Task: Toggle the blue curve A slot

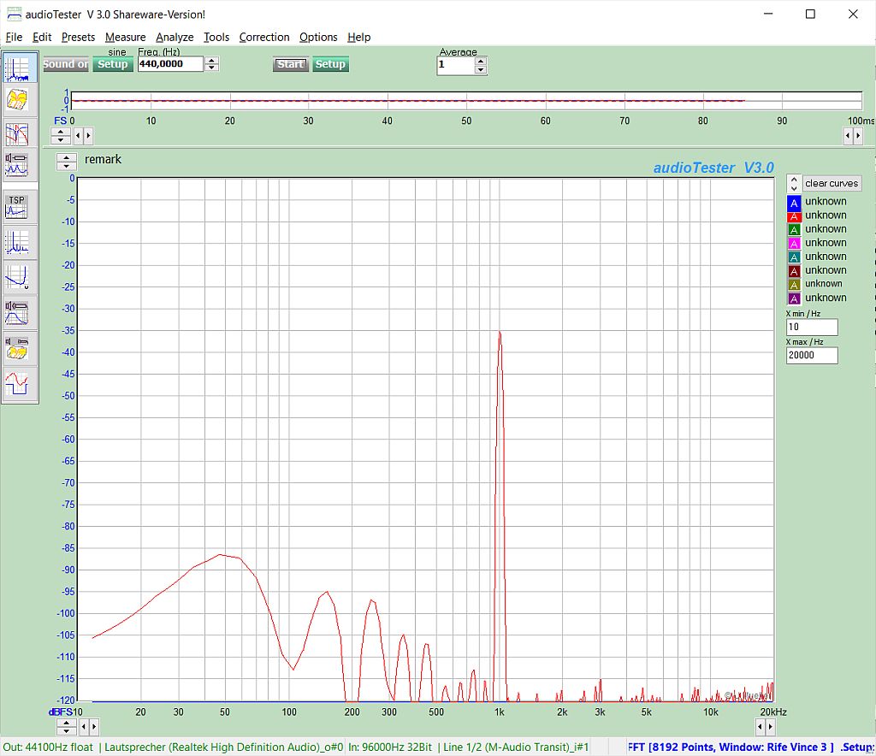Action: click(794, 202)
